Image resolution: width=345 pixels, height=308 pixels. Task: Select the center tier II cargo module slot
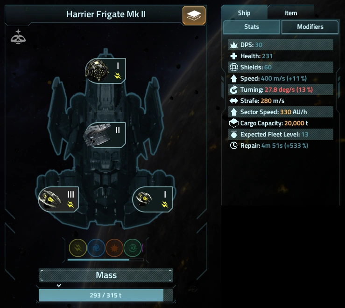click(105, 135)
